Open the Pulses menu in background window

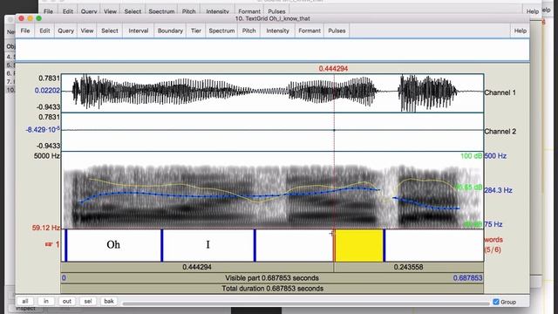click(x=276, y=11)
